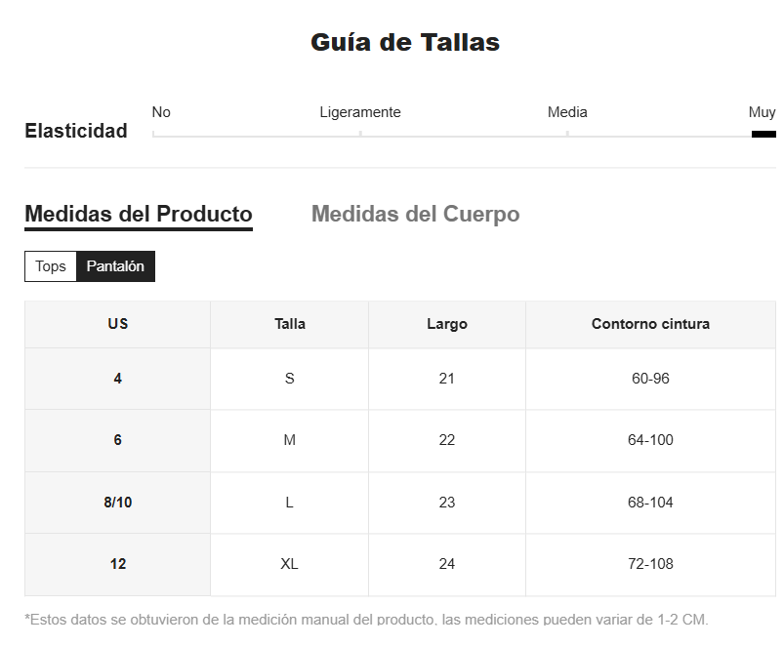Image resolution: width=784 pixels, height=646 pixels.
Task: Select the US size 8/10 row
Action: [400, 503]
